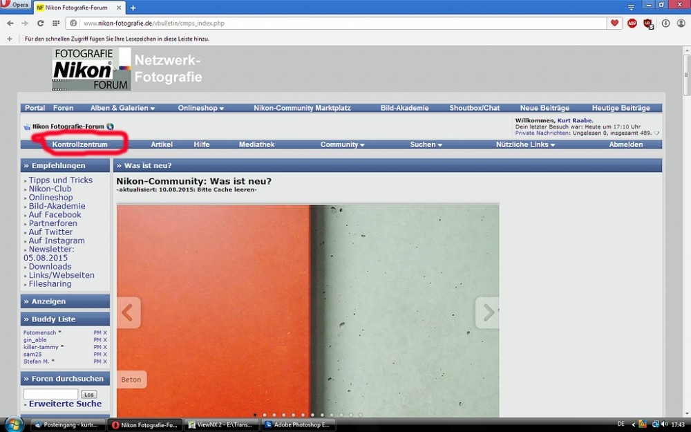Image resolution: width=691 pixels, height=432 pixels.
Task: Open the Artikel section
Action: tap(162, 144)
